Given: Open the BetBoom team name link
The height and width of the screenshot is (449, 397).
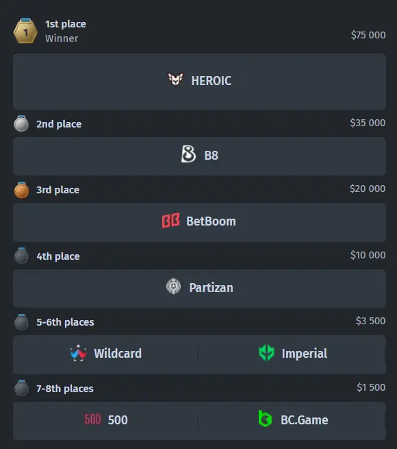Looking at the screenshot, I should click(211, 221).
